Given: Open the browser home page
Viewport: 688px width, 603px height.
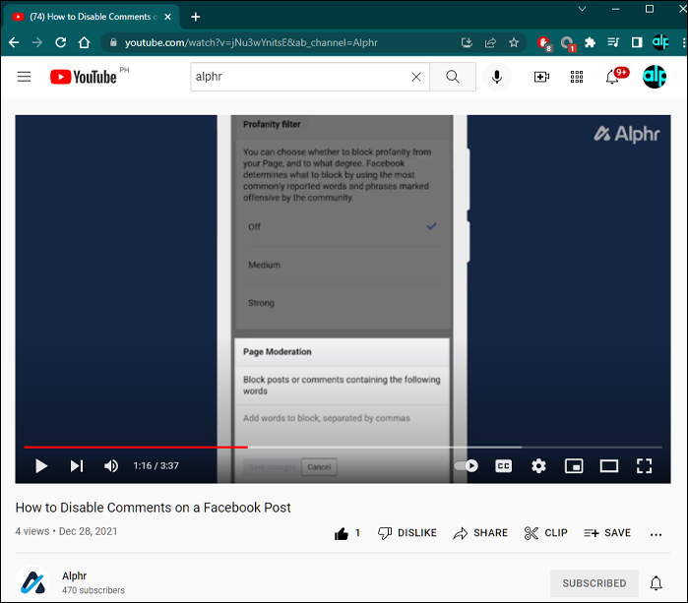Looking at the screenshot, I should 84,42.
